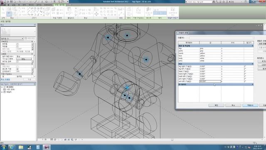This screenshot has height=150, width=266.
Task: Click Cancel button in Family Types dialog
Action: click(x=233, y=105)
